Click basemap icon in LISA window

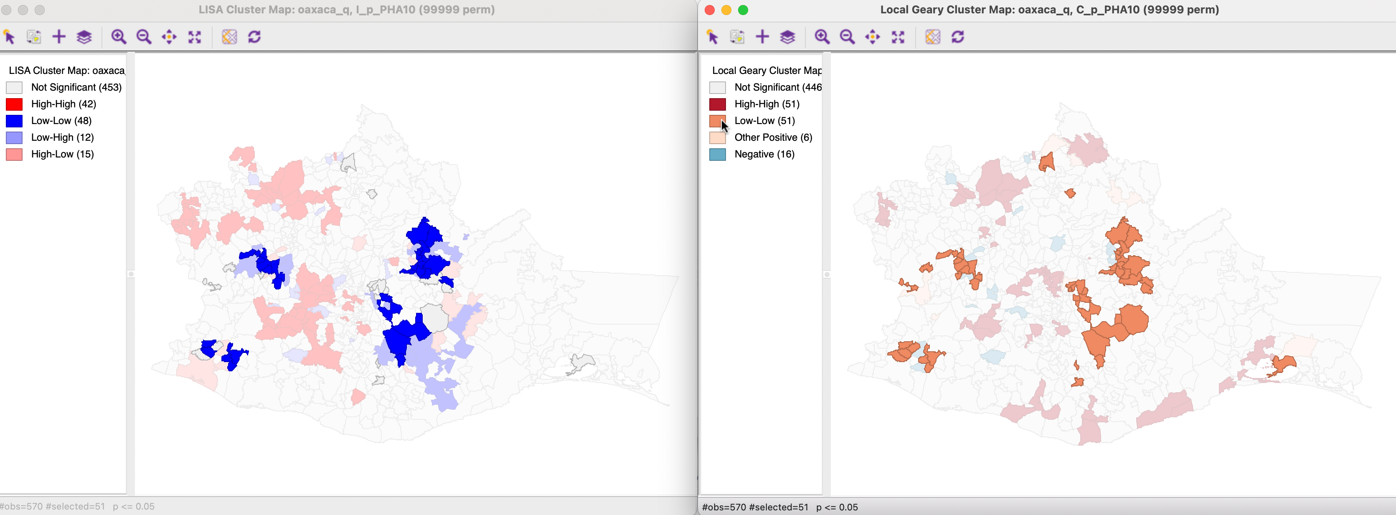pyautogui.click(x=229, y=37)
